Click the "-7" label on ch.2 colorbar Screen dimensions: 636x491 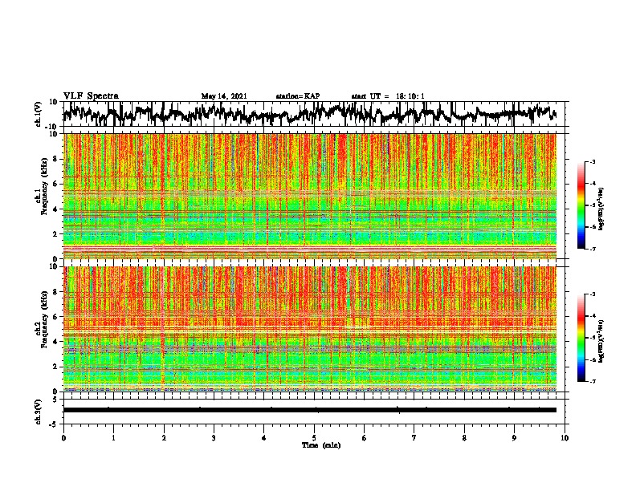point(592,381)
